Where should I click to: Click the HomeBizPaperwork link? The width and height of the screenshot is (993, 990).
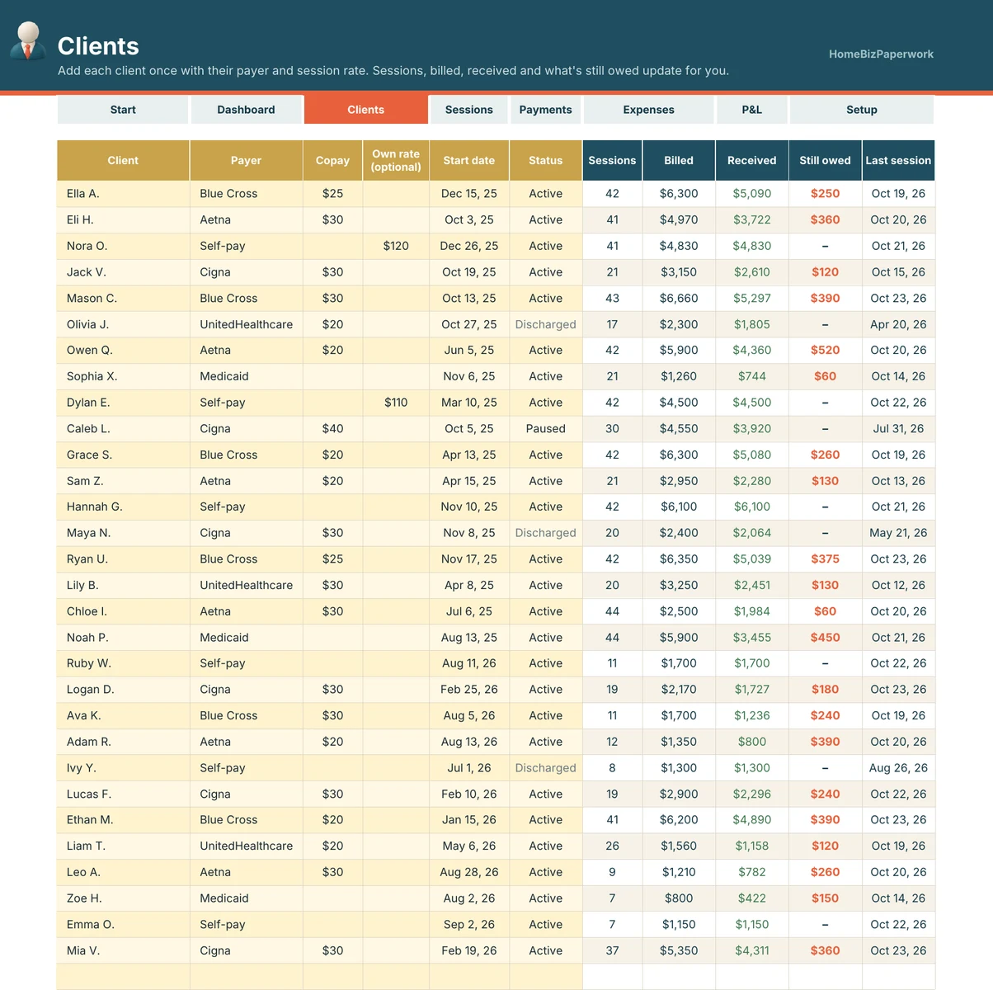click(881, 54)
